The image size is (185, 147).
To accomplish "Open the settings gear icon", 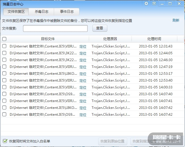I will [146, 3].
